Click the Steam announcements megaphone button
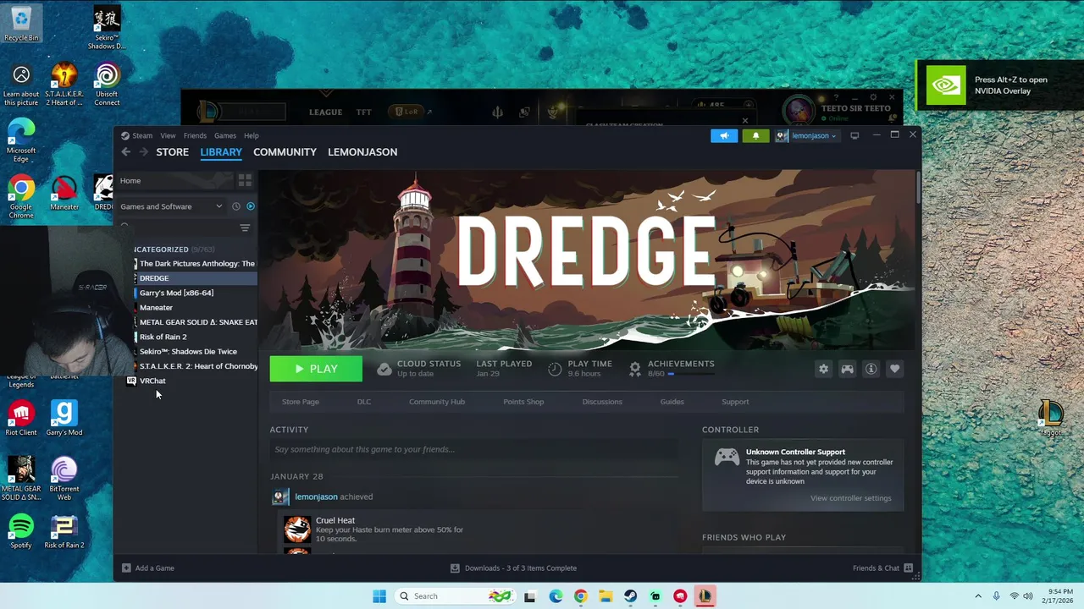Image resolution: width=1084 pixels, height=609 pixels. 724,135
